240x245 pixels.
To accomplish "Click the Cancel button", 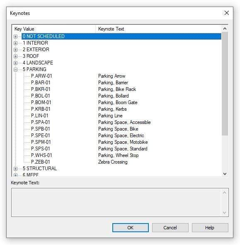I will click(170, 228).
